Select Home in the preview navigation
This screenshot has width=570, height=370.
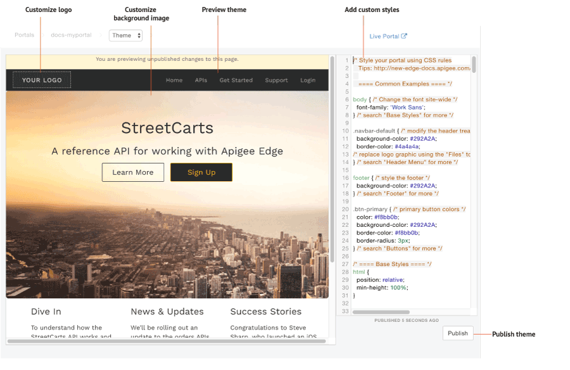174,80
